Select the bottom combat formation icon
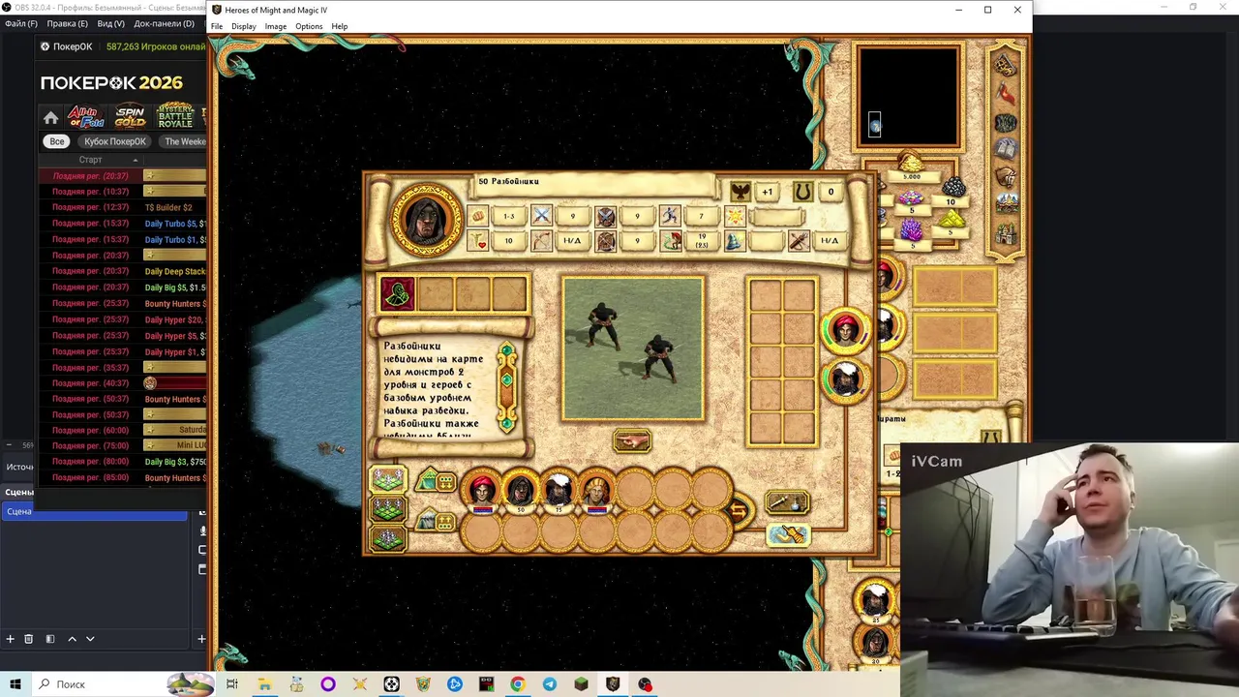 [387, 538]
